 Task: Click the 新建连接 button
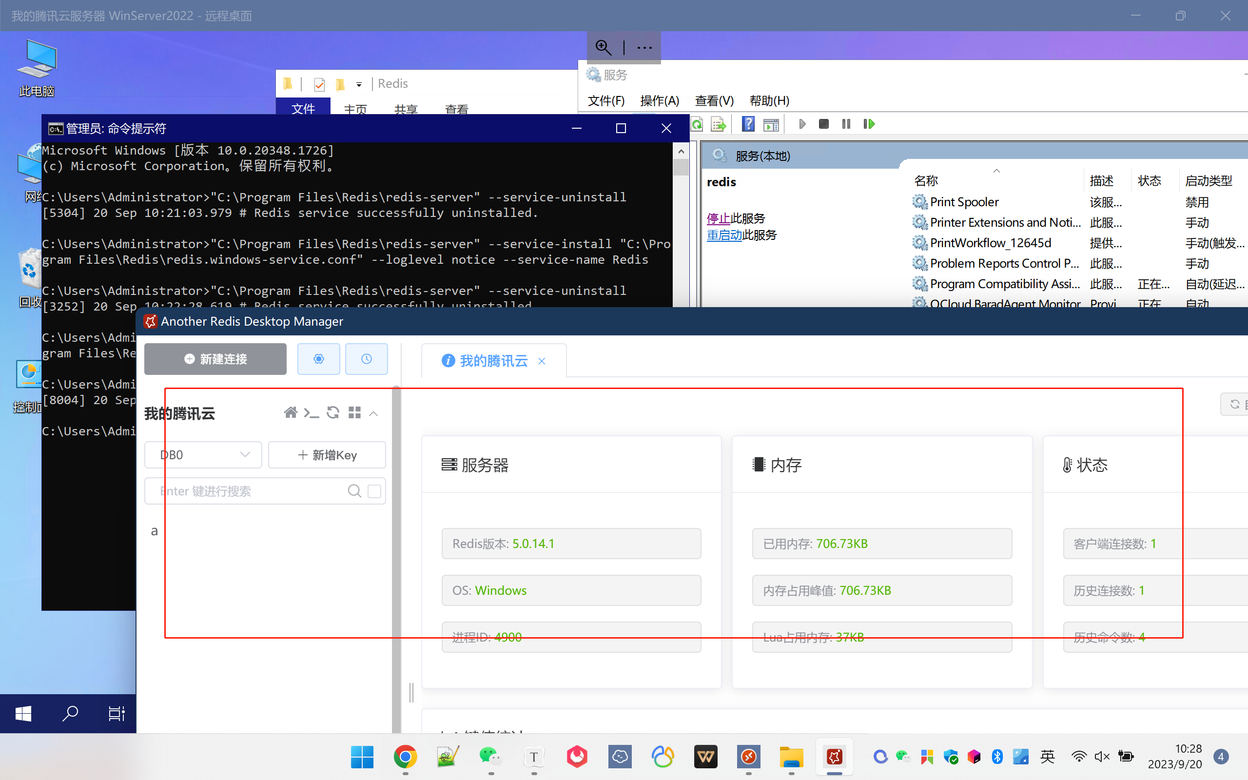[215, 359]
